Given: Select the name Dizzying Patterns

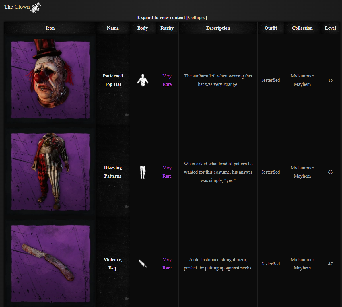Looking at the screenshot, I should [x=113, y=172].
